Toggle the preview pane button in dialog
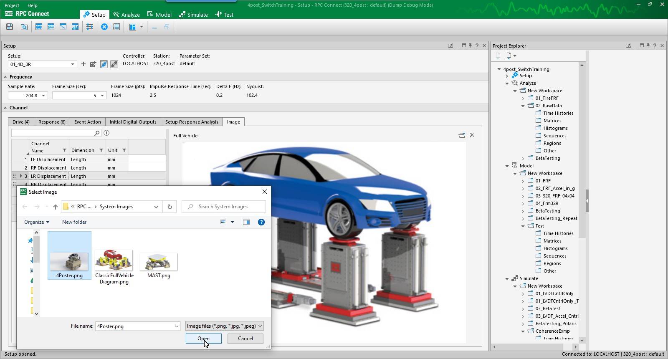 coord(246,222)
